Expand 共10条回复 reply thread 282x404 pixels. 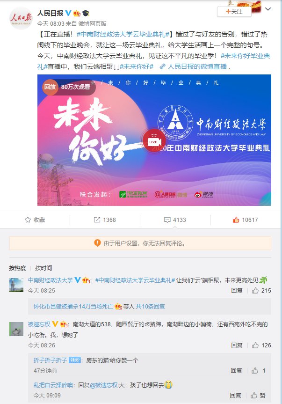tap(150, 306)
